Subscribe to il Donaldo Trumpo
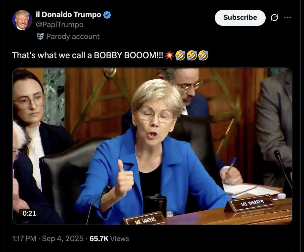This screenshot has height=252, width=304. point(240,18)
